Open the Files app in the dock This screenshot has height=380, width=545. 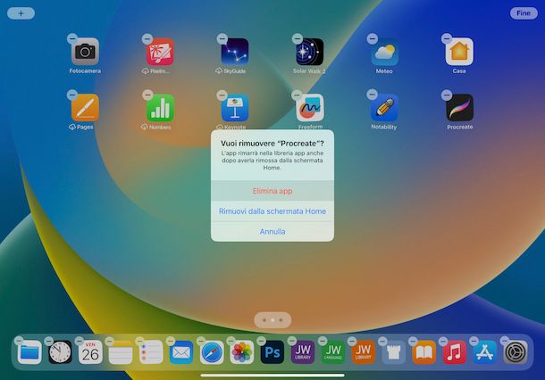click(x=29, y=352)
